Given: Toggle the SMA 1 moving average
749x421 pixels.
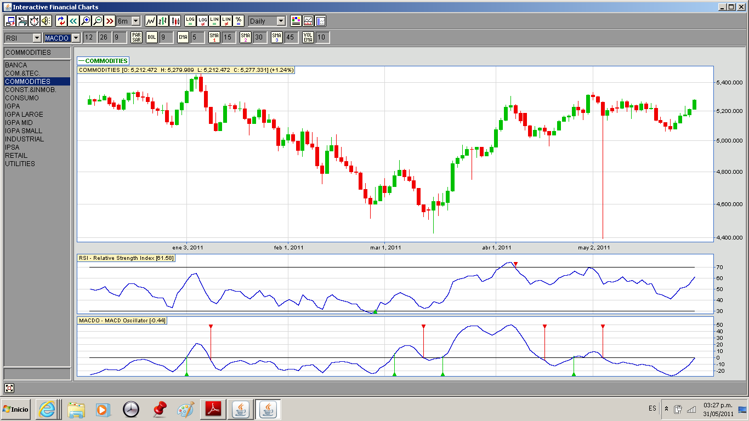Looking at the screenshot, I should [214, 37].
